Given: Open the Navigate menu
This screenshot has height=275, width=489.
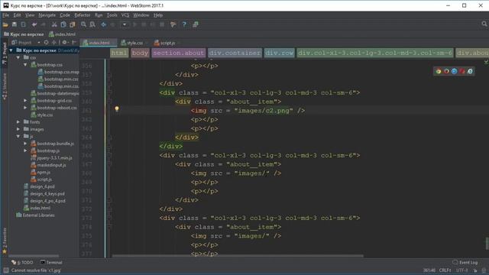Looking at the screenshot, I should pyautogui.click(x=47, y=15).
